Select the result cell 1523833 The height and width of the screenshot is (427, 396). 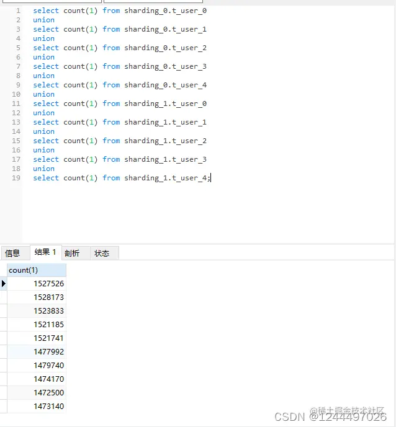37,310
